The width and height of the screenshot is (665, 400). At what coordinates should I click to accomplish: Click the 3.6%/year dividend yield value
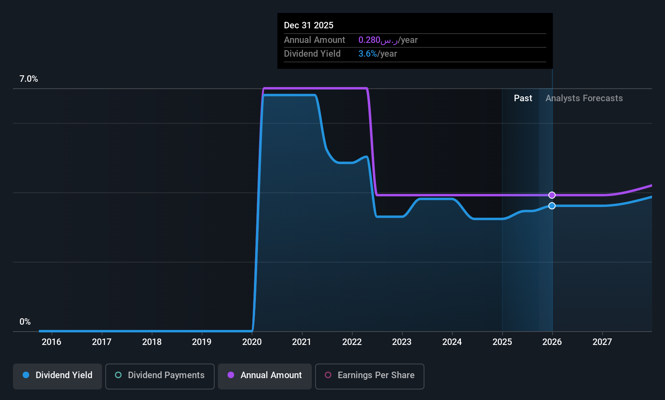377,54
